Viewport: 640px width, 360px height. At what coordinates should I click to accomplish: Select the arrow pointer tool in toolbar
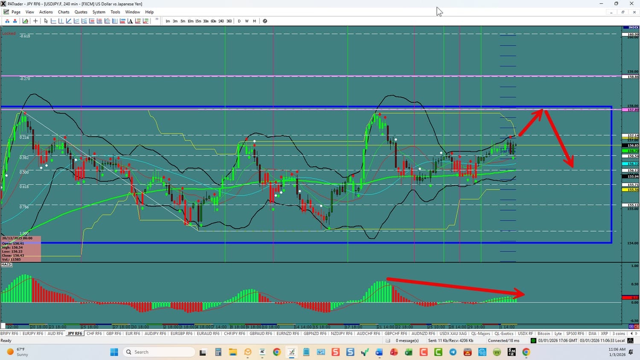tap(46, 21)
